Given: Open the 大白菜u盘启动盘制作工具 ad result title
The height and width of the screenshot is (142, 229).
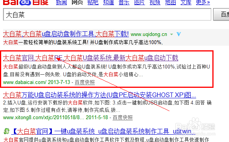Looking at the screenshot, I should click(66, 34).
